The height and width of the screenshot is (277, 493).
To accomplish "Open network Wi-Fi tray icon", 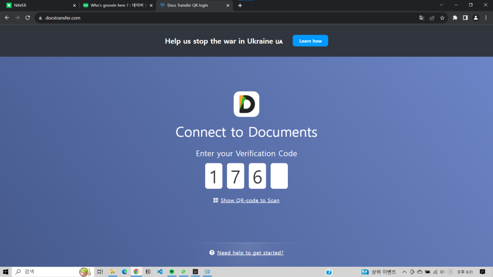I will [435, 272].
